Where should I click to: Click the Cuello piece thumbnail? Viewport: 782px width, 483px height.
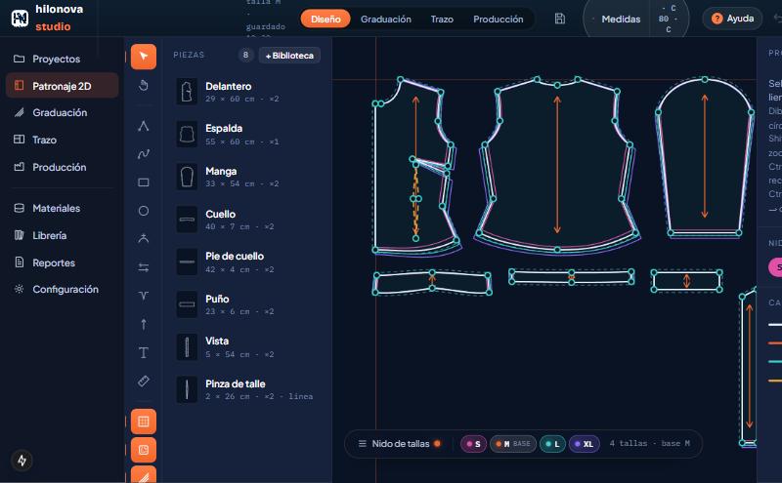pyautogui.click(x=187, y=220)
